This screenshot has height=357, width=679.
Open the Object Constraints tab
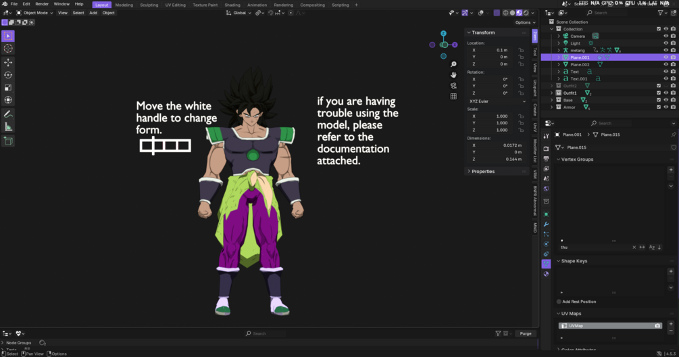point(546,254)
